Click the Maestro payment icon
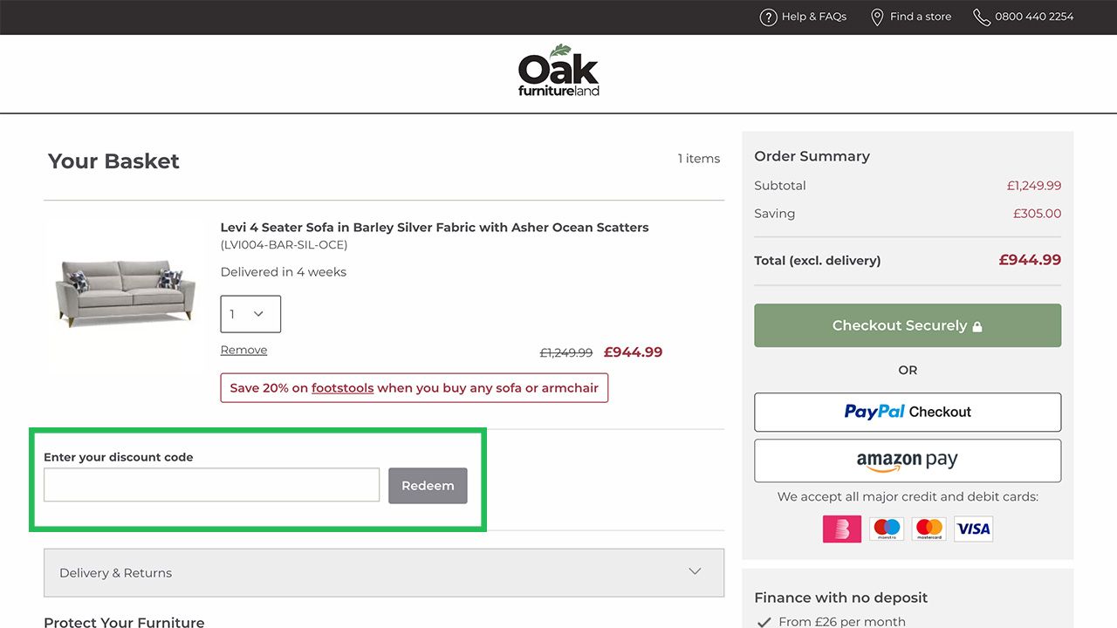 click(887, 529)
